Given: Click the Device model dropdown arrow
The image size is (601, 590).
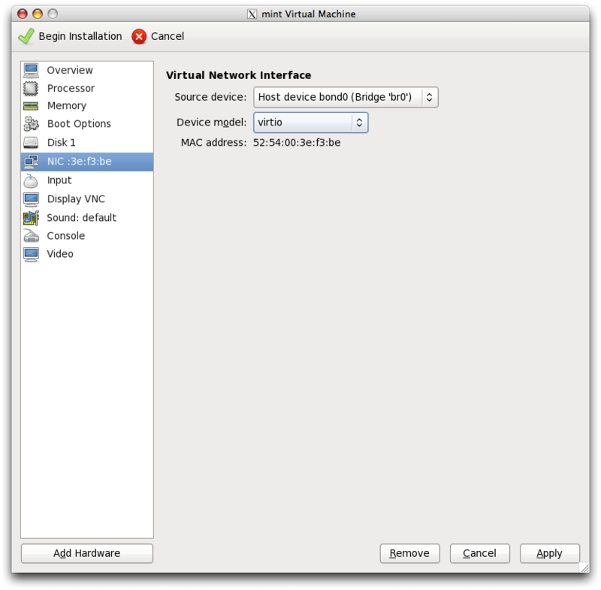Looking at the screenshot, I should coord(359,123).
